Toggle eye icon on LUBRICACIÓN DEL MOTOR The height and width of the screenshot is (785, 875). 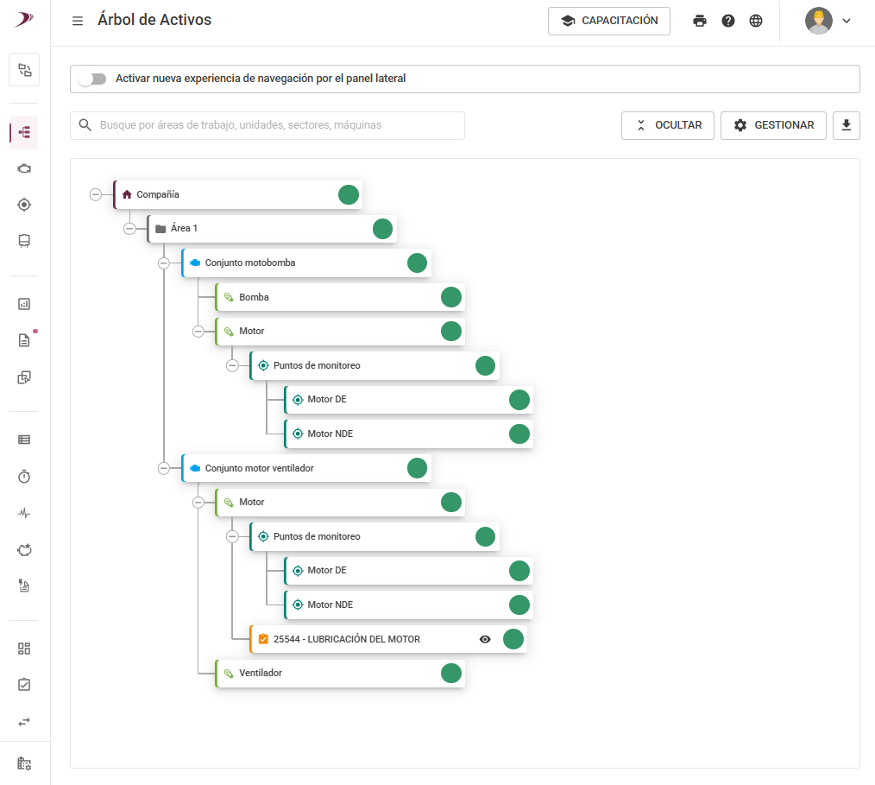tap(485, 639)
